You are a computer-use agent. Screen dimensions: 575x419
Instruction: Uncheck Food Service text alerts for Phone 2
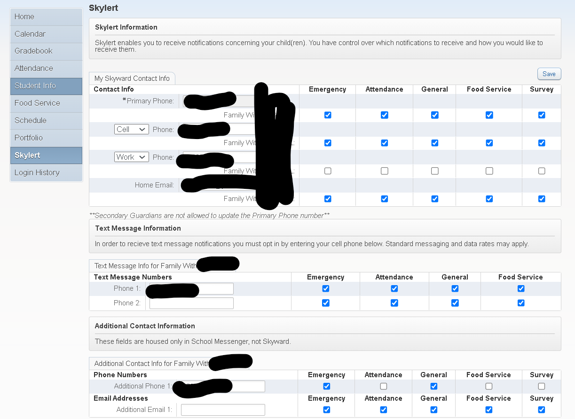tap(521, 303)
